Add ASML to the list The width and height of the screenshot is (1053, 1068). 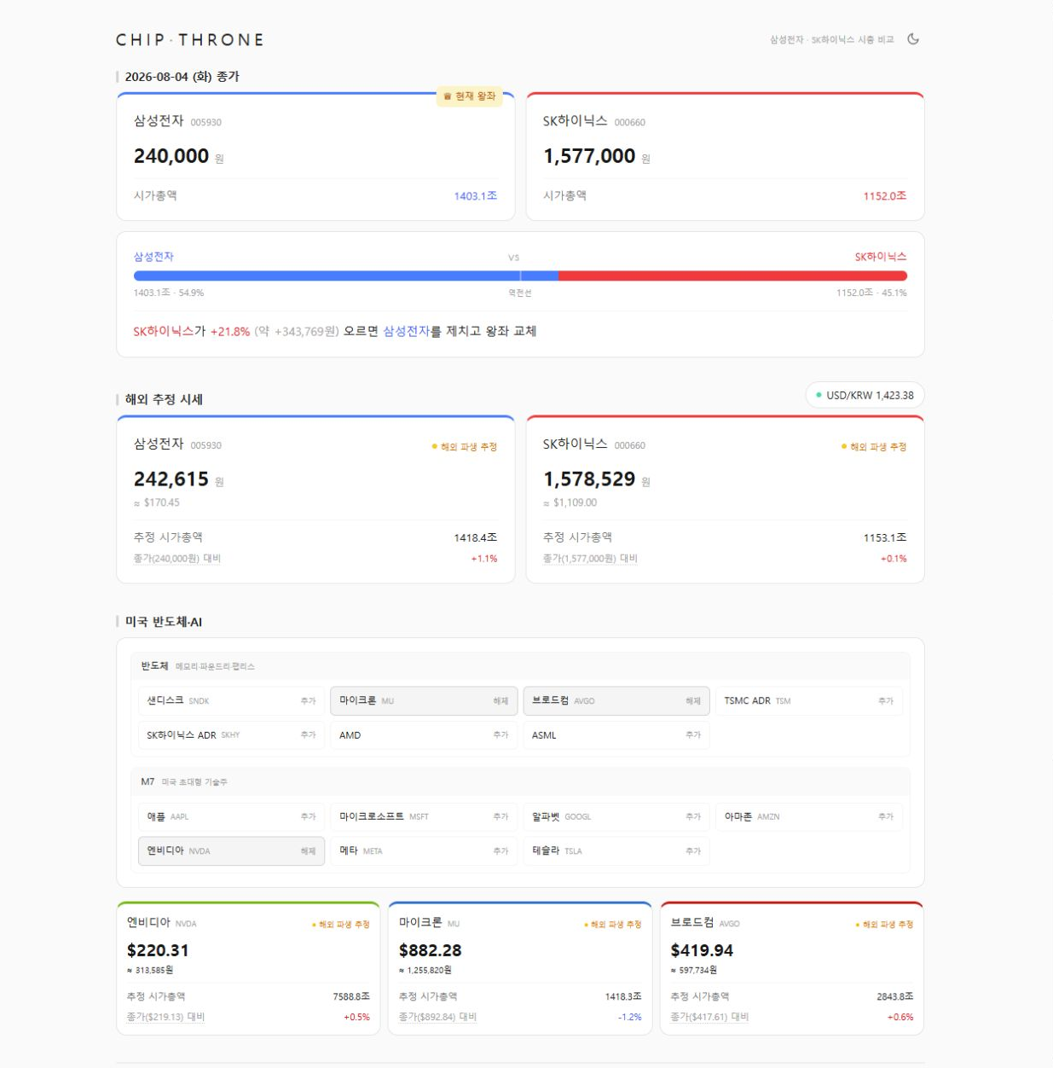coord(616,735)
